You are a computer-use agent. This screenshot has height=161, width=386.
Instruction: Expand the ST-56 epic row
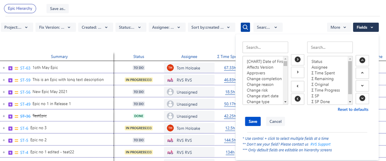point(4,92)
